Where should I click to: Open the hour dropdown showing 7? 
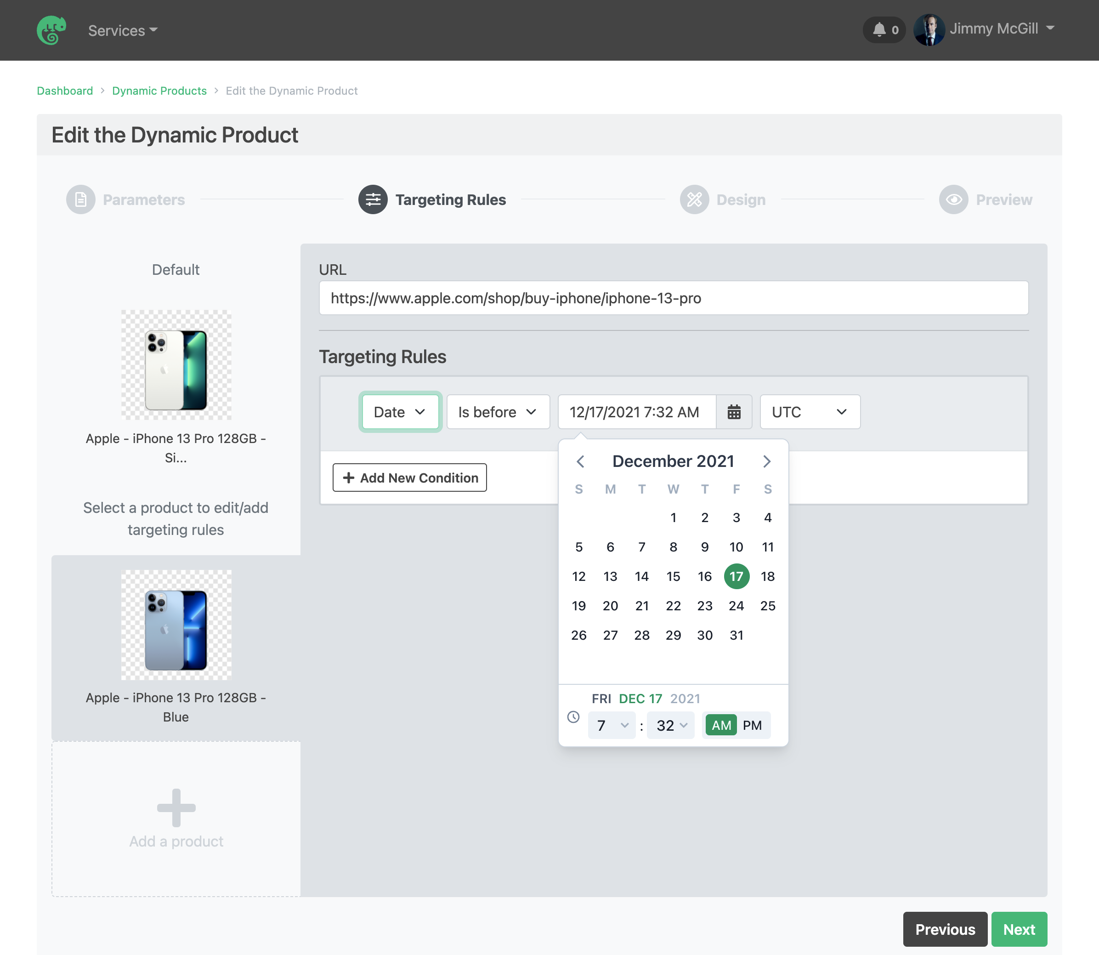click(612, 725)
